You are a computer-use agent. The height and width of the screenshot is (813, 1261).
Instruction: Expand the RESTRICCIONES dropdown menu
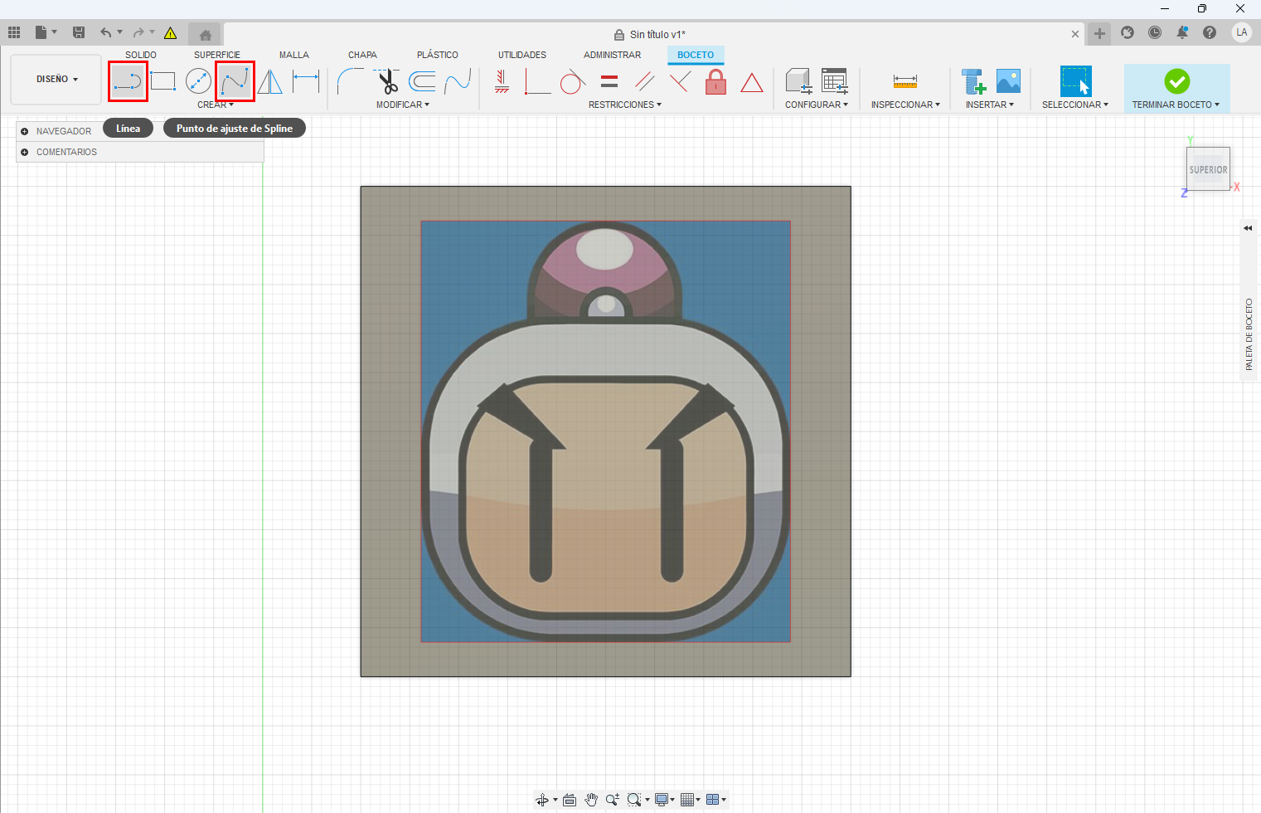coord(625,105)
